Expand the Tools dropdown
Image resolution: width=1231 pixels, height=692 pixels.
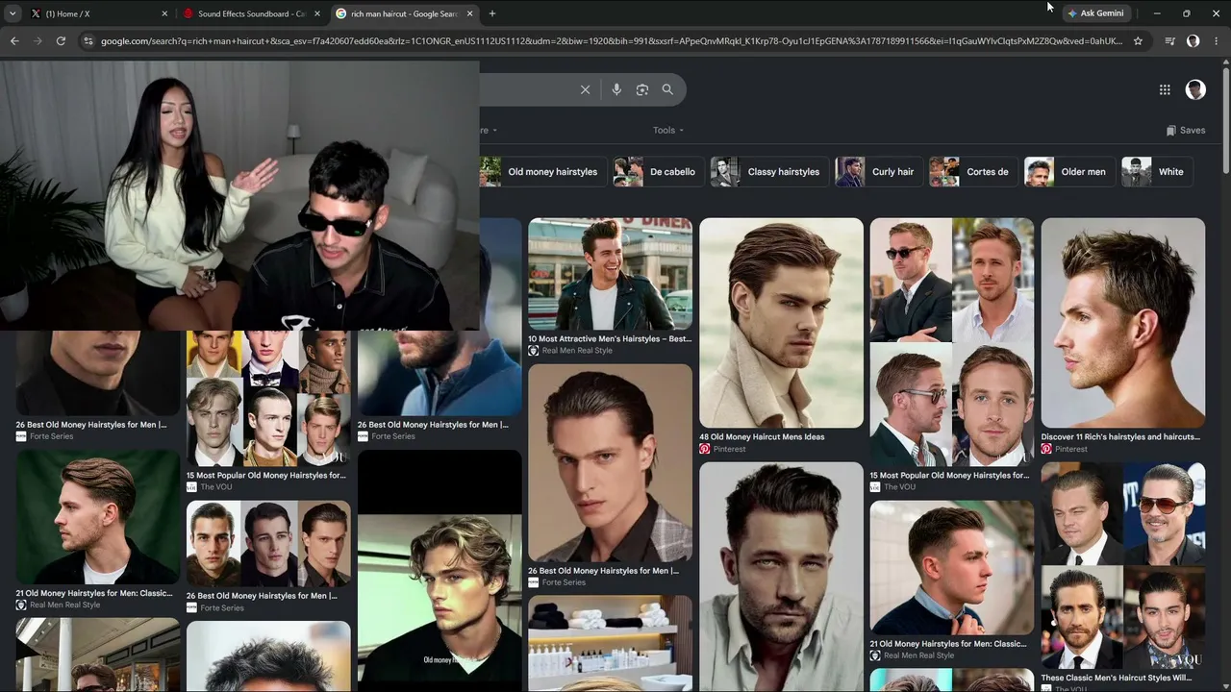point(668,131)
